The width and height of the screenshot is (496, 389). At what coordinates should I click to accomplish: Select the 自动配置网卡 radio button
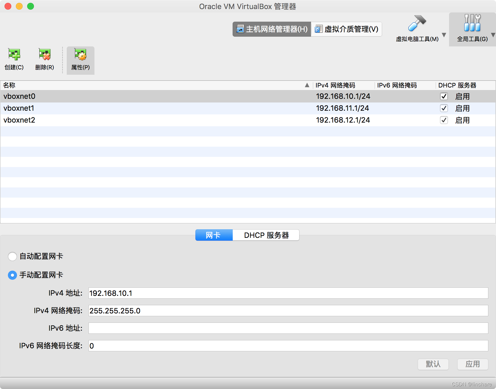click(12, 257)
